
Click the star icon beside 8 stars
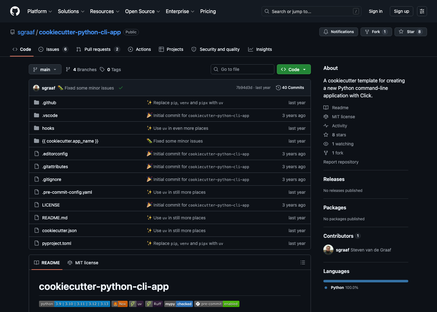(326, 135)
